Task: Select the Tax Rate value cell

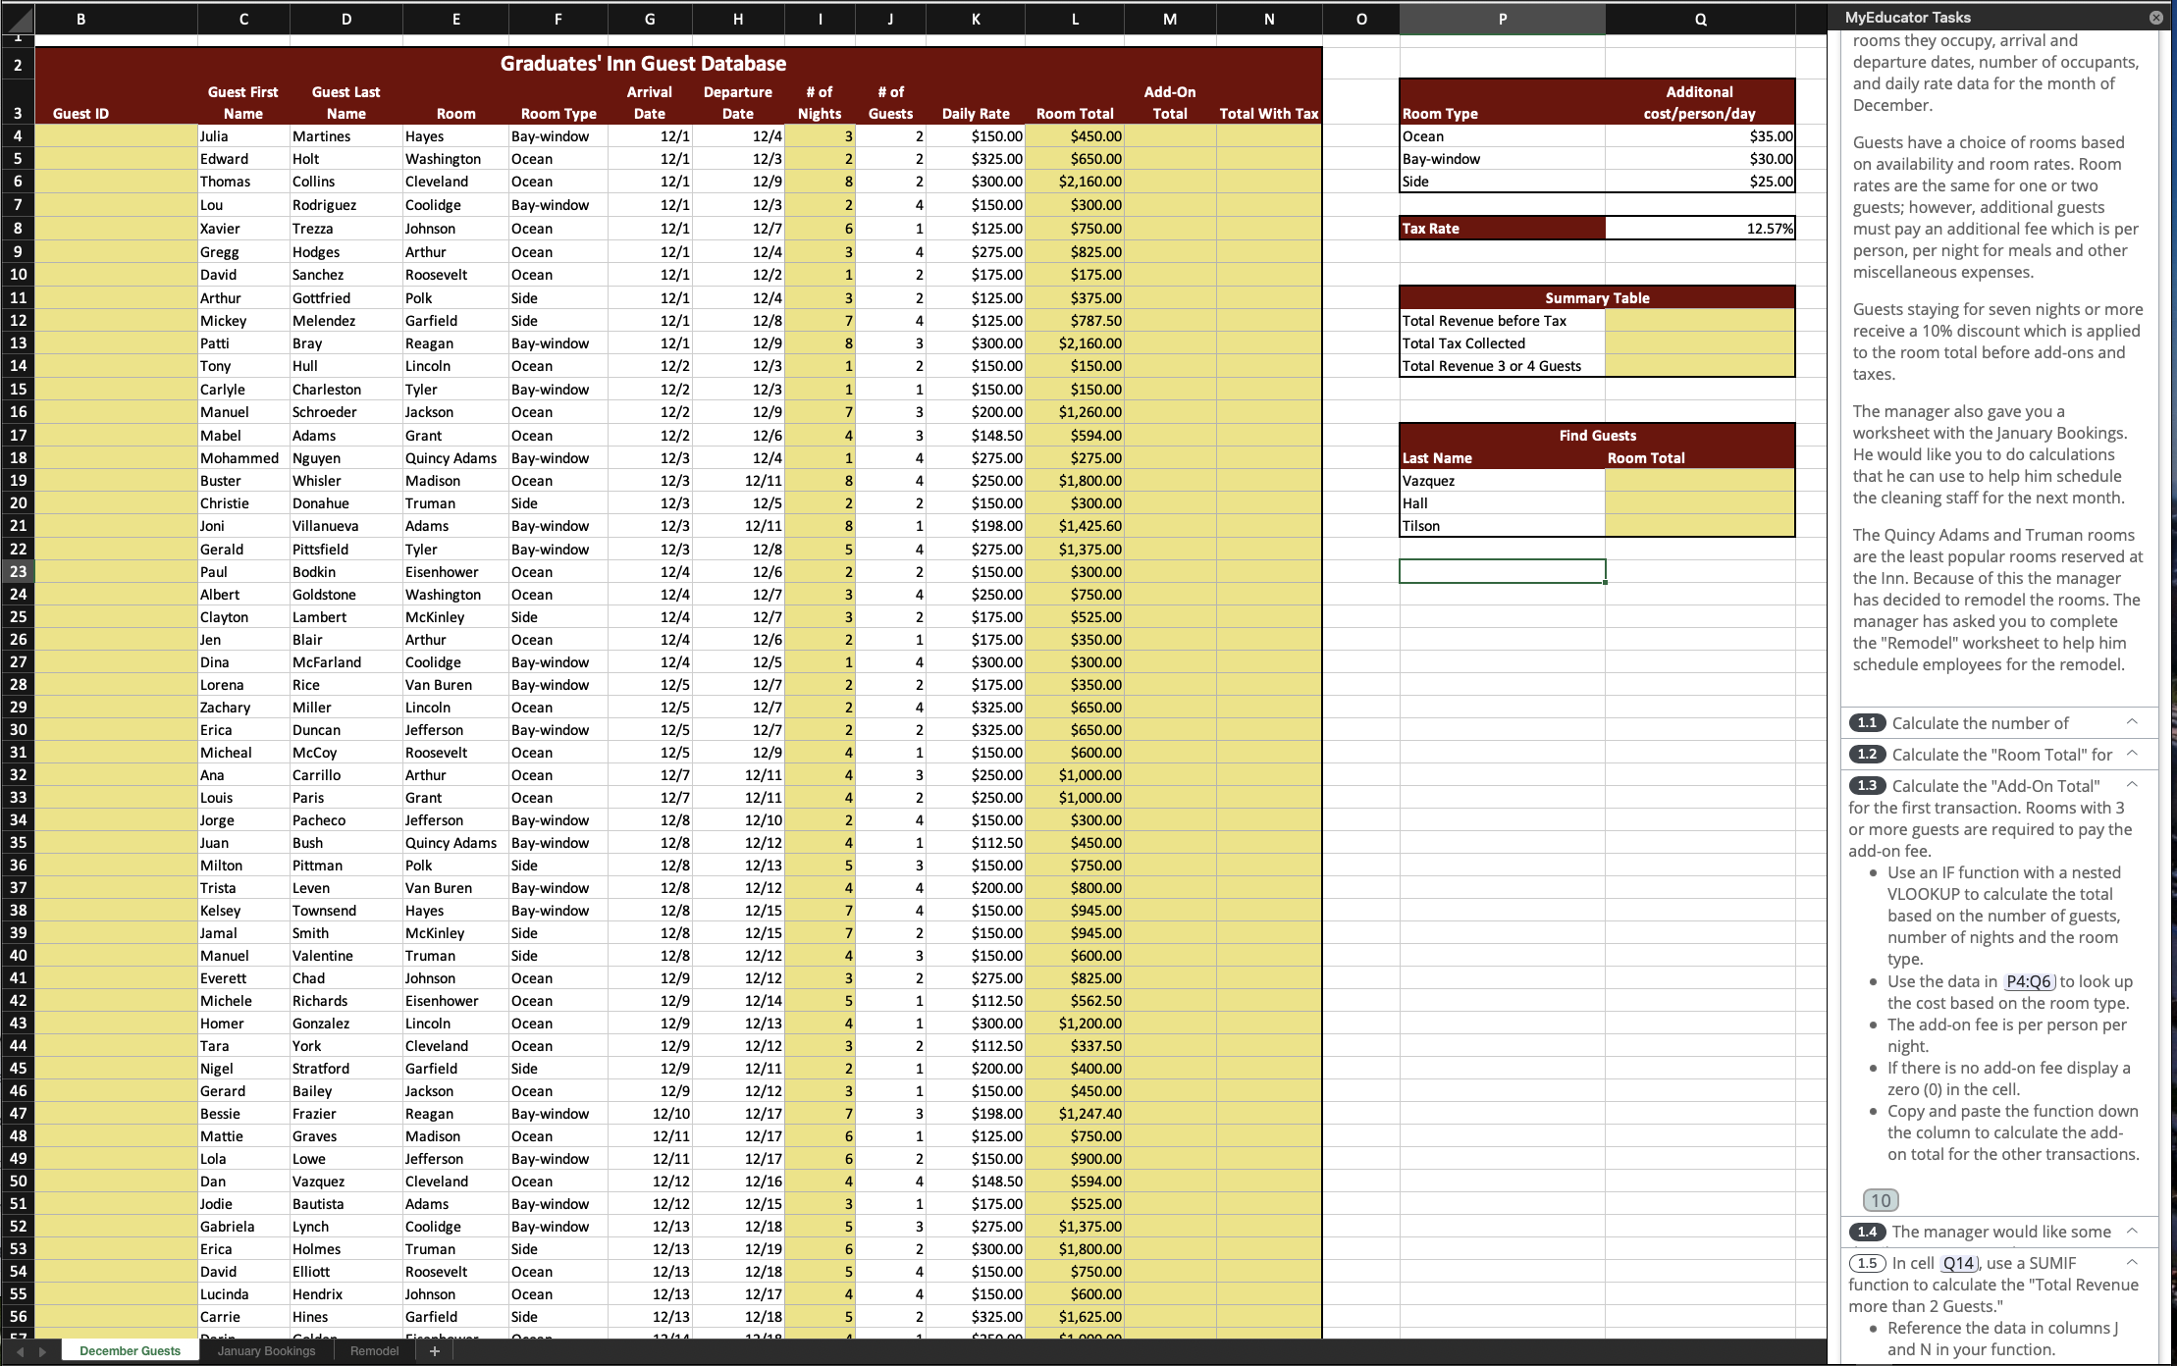Action: (x=1699, y=229)
